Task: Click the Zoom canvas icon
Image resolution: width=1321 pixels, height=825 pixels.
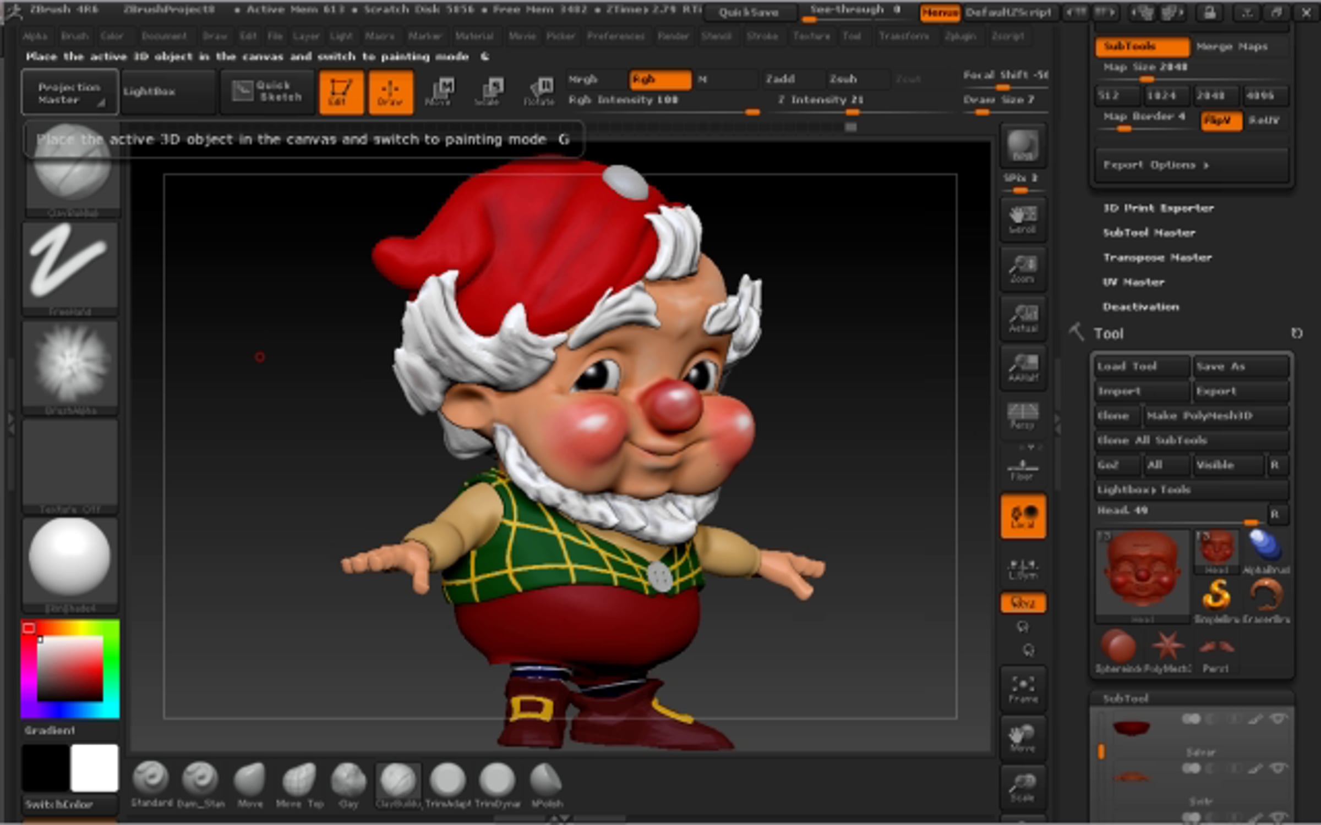Action: click(1023, 269)
